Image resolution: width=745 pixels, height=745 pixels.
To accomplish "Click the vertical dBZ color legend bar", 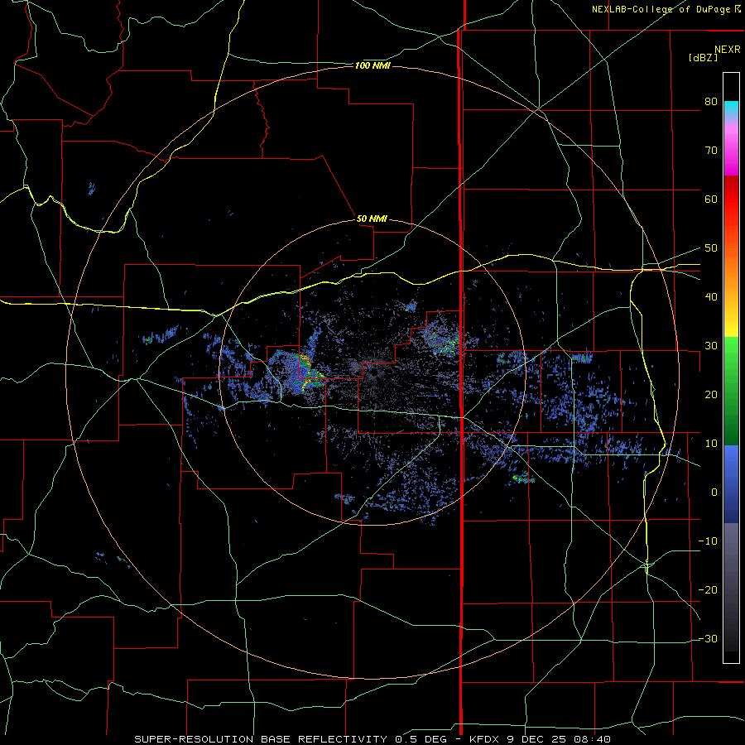I will 731,368.
